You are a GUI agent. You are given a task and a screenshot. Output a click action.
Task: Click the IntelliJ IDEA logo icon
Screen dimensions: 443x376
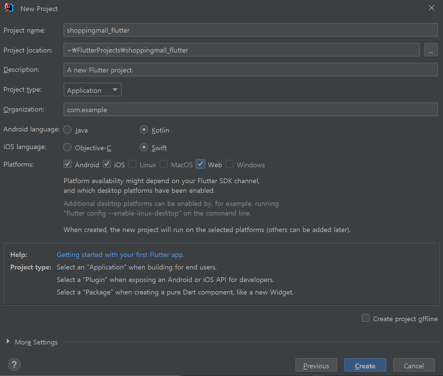coord(9,8)
